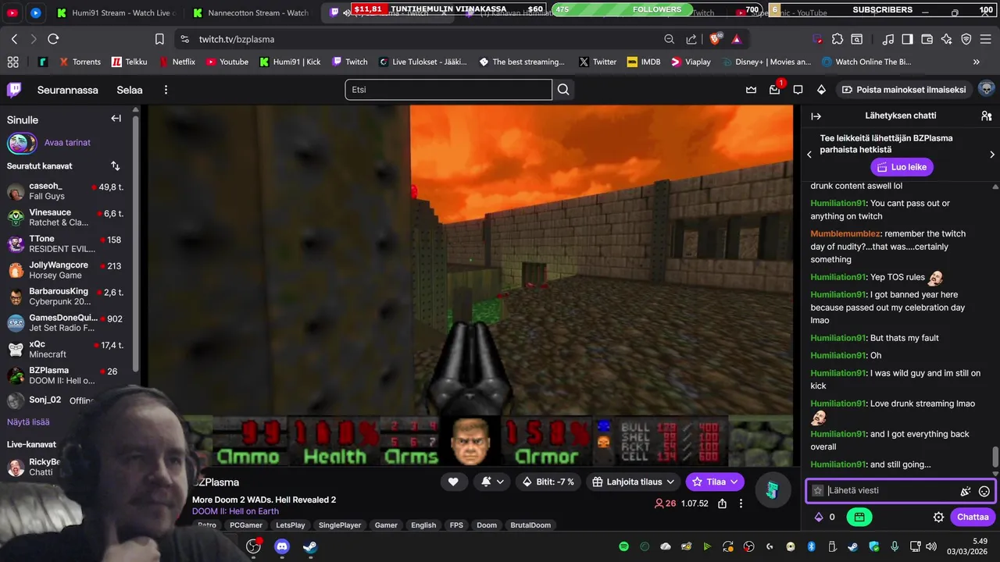This screenshot has width=1000, height=562.
Task: Open Brave VPN shield icon
Action: [x=966, y=39]
